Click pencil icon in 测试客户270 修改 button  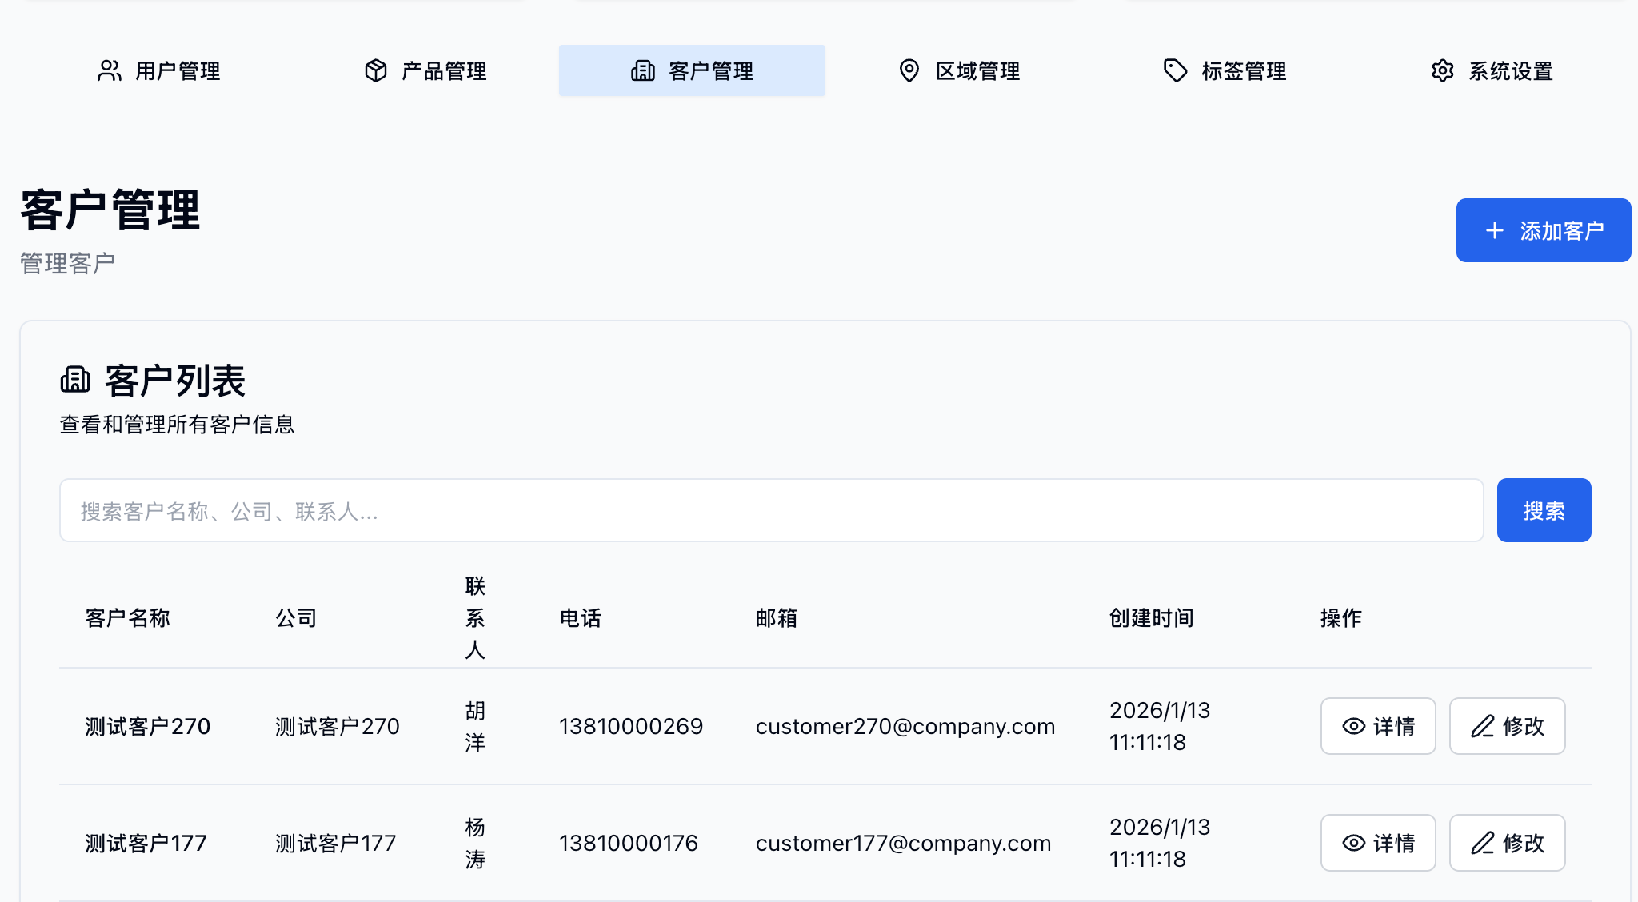[1482, 726]
